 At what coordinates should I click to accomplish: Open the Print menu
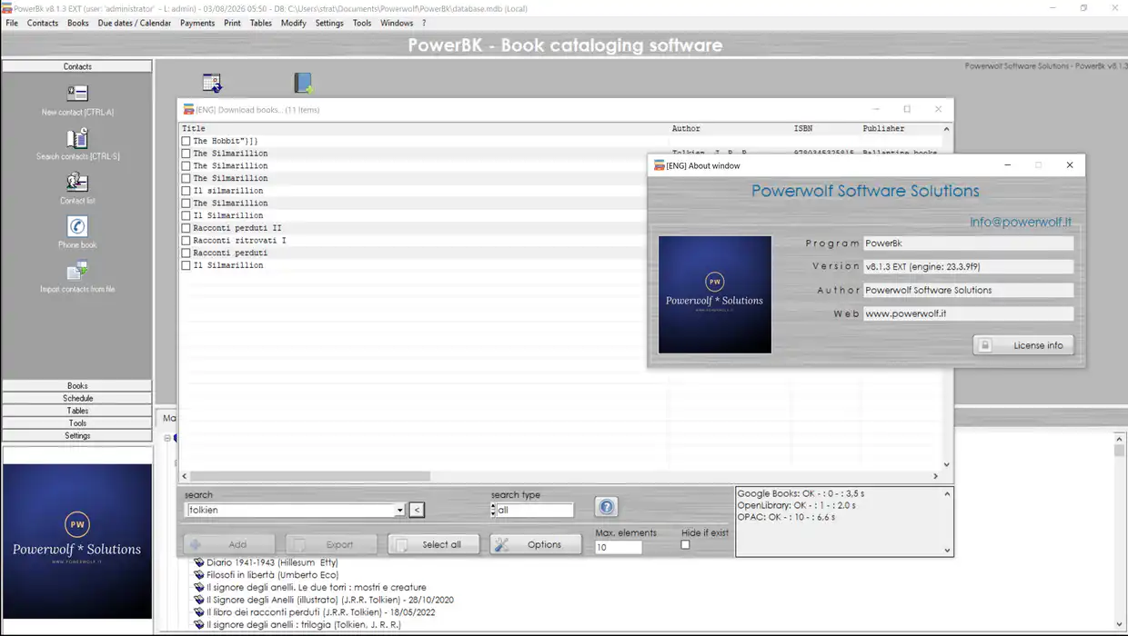pos(232,23)
